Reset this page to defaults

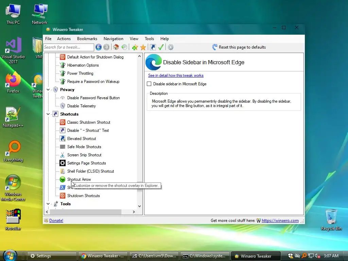pyautogui.click(x=239, y=47)
